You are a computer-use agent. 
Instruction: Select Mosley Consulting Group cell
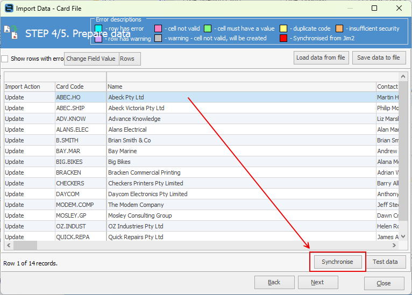(x=241, y=215)
